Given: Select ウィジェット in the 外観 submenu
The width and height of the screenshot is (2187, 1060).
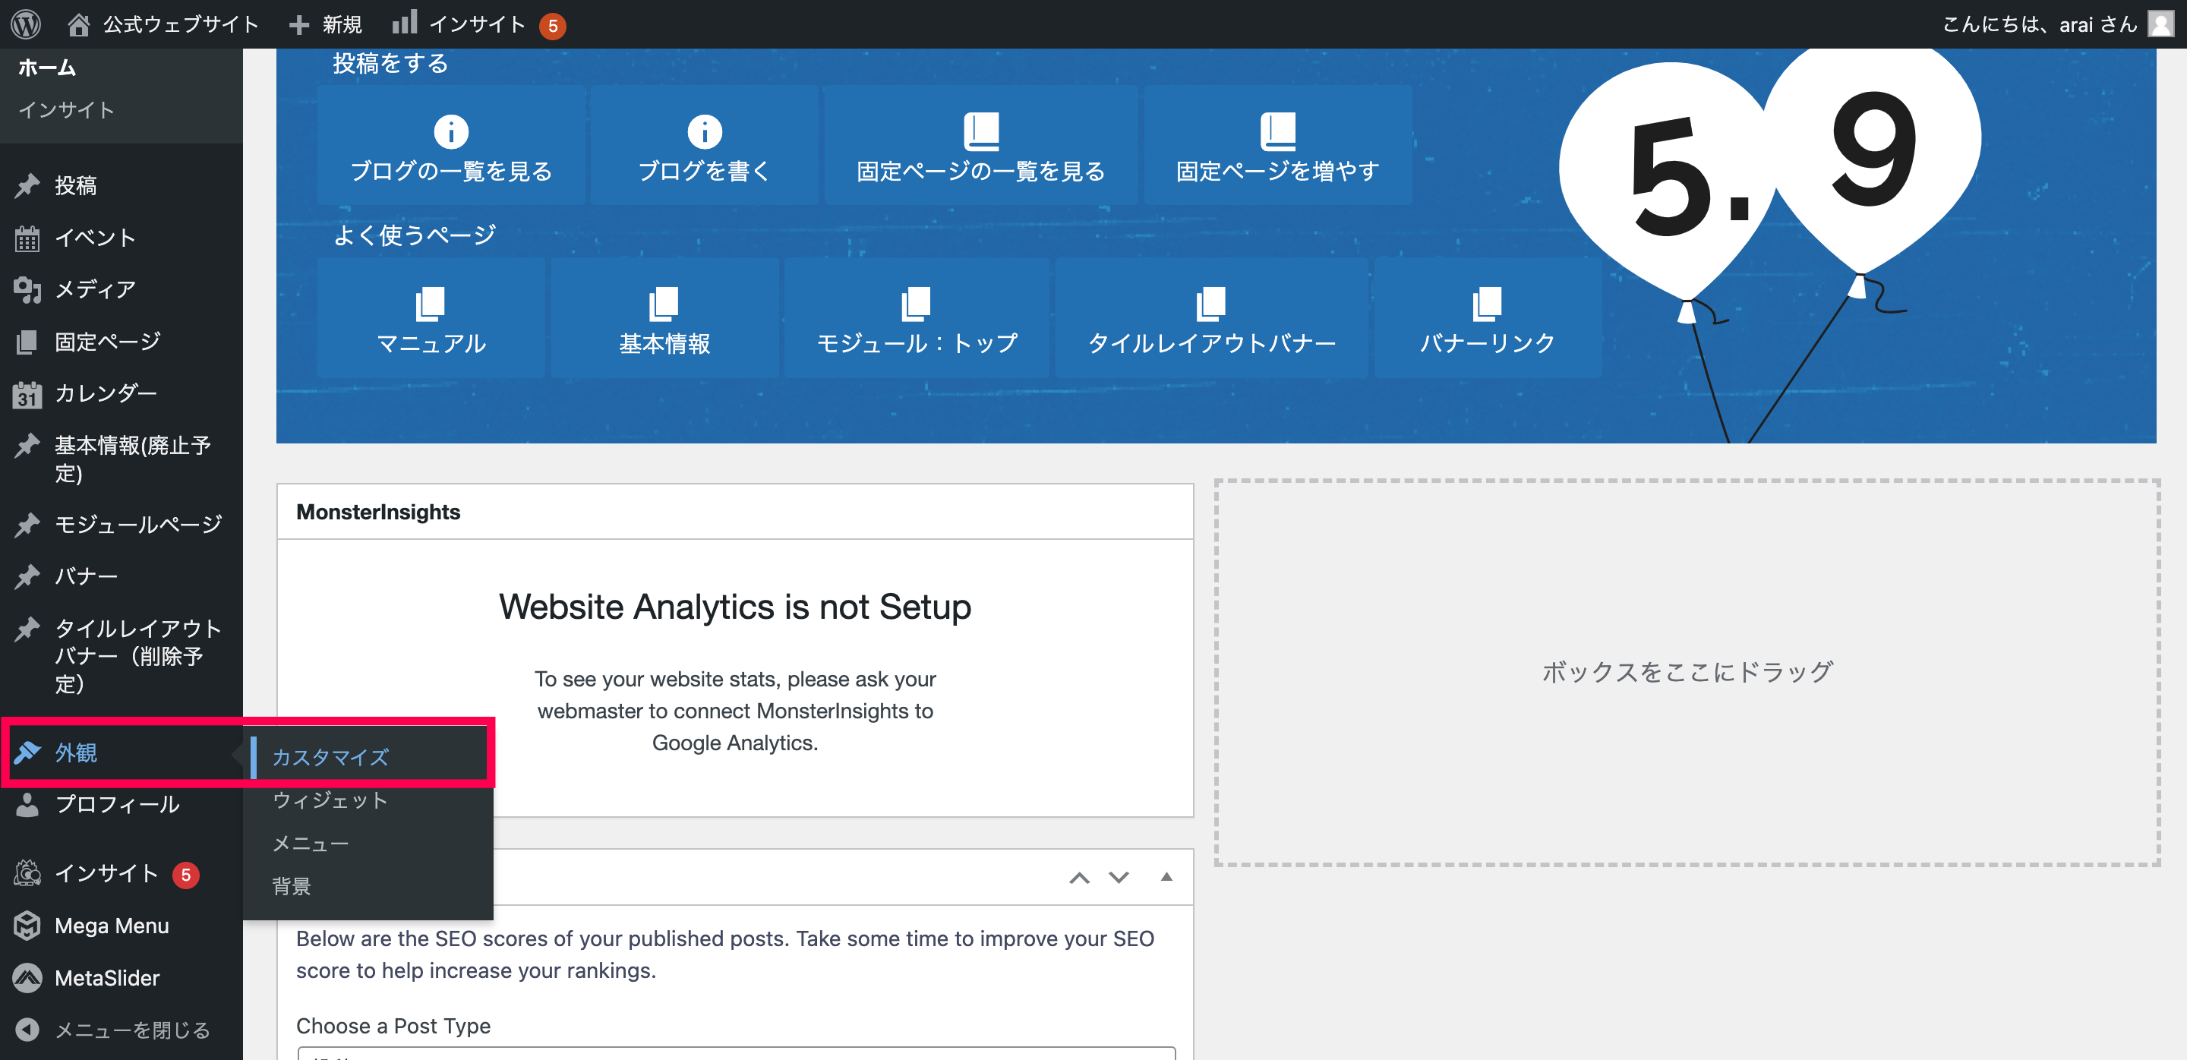Looking at the screenshot, I should tap(330, 800).
